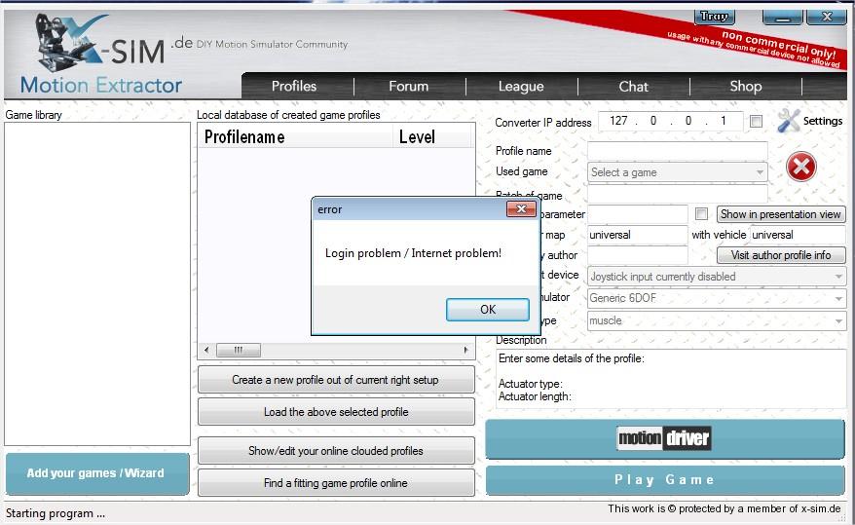Expand the muscle type dropdown

click(838, 320)
